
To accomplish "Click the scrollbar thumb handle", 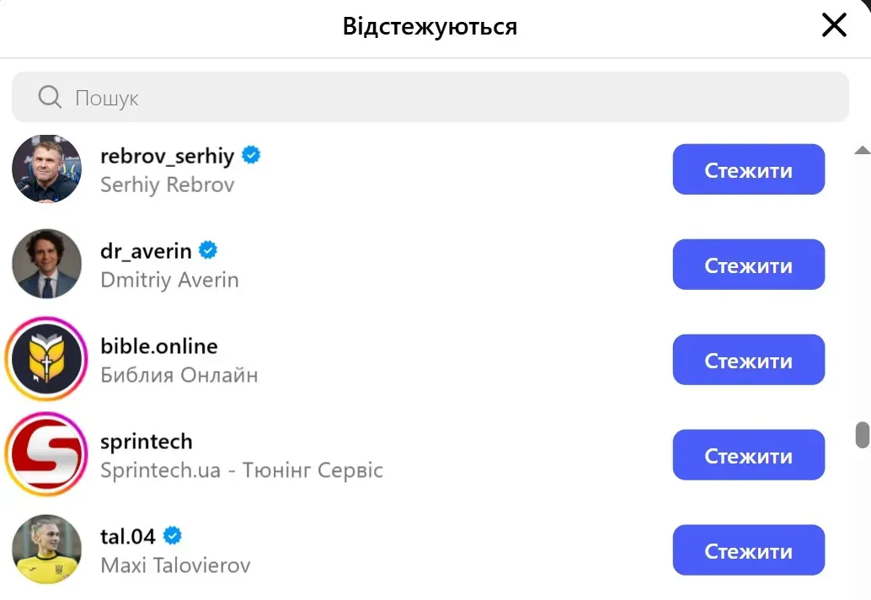I will [862, 435].
